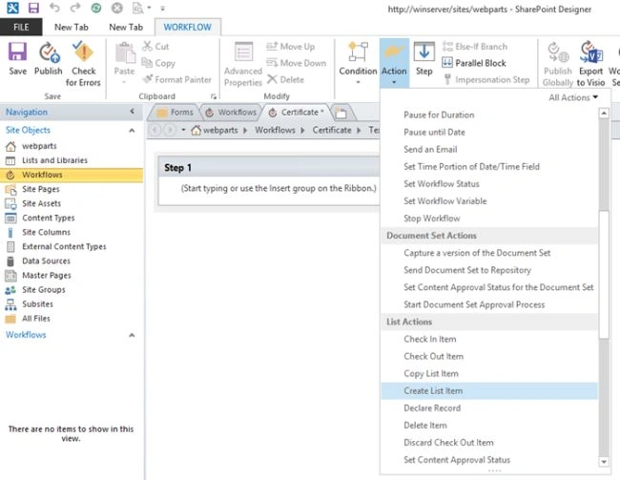Choose the Create List Item action
This screenshot has height=480, width=620.
(x=489, y=390)
